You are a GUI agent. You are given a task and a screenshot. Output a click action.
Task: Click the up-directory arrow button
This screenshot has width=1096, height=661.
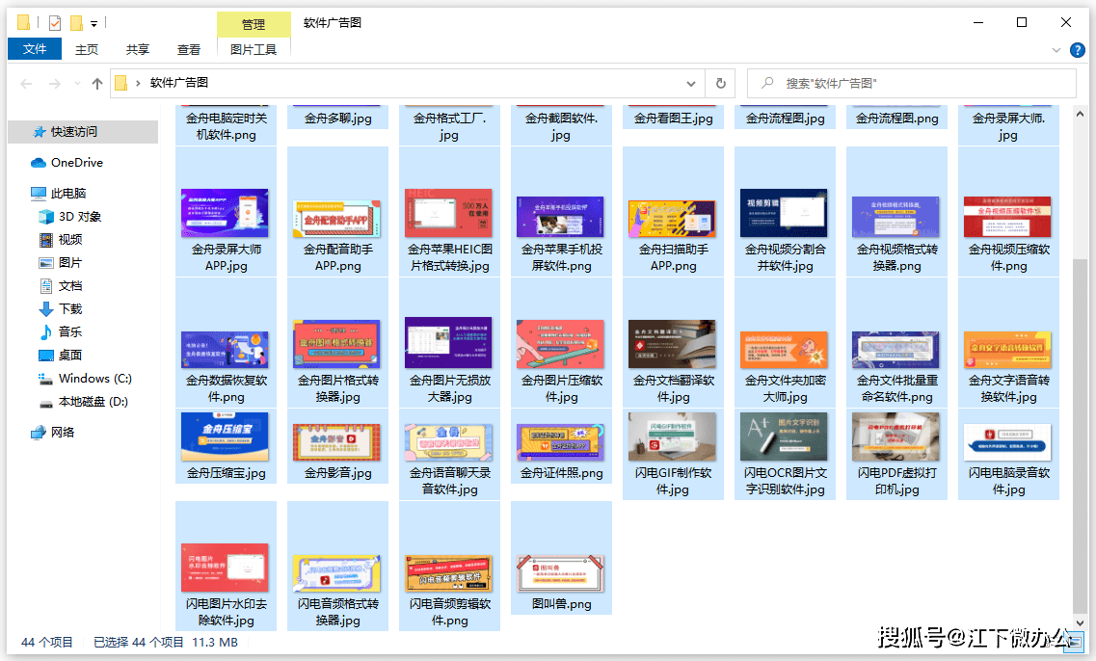(x=97, y=84)
